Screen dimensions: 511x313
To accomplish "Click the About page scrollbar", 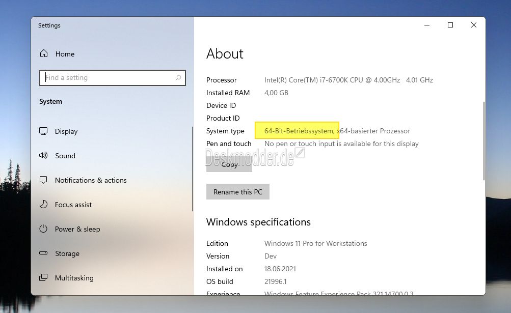I will coord(484,140).
